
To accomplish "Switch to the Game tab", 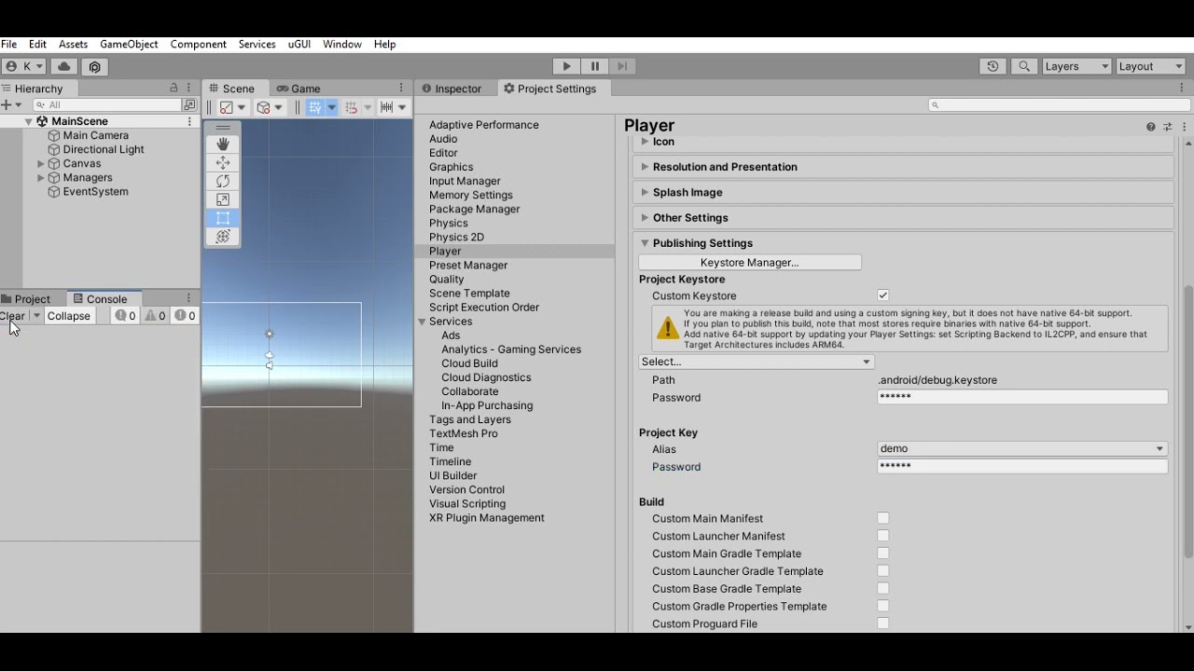I will tap(298, 89).
